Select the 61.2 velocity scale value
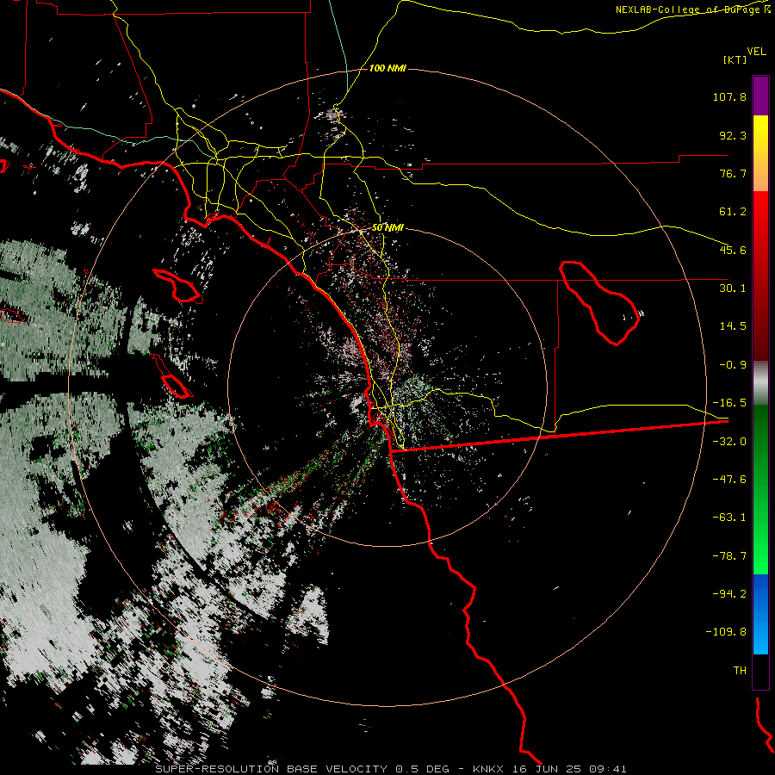 click(733, 212)
